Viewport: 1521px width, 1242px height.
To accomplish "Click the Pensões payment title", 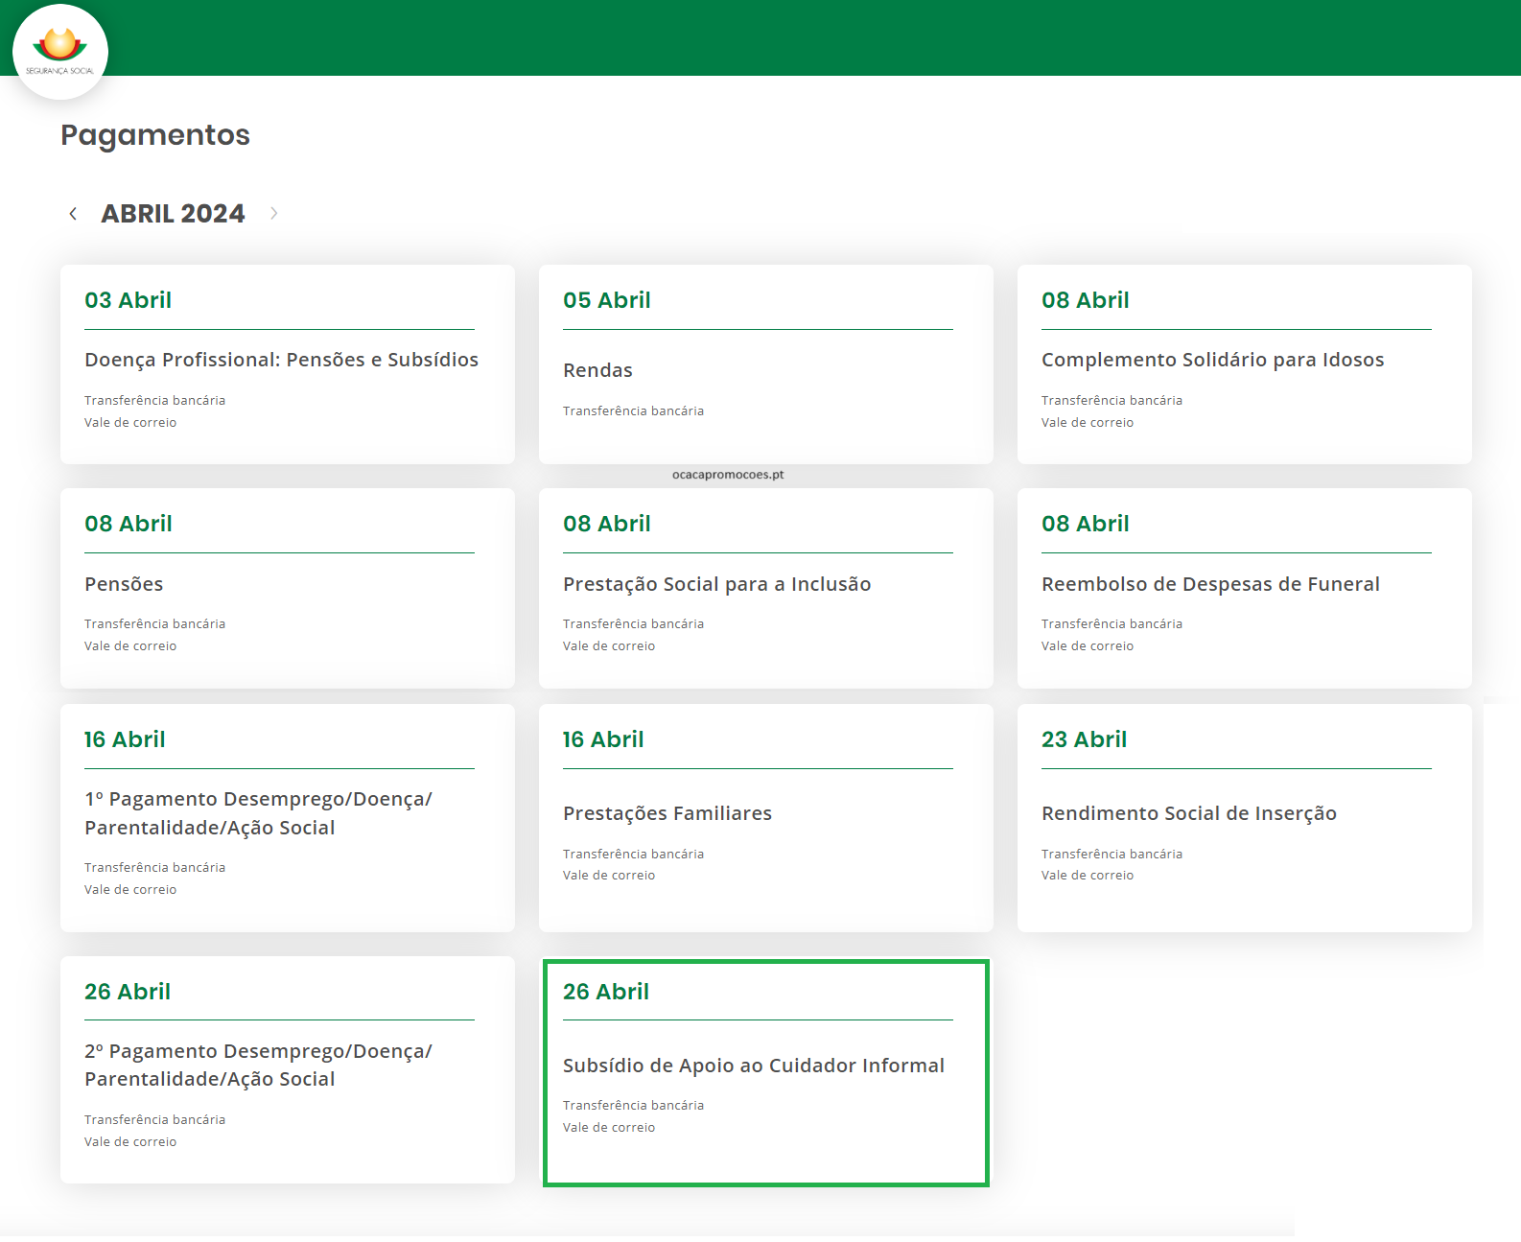I will tap(124, 584).
